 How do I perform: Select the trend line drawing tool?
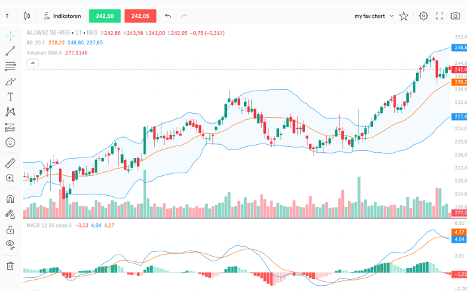coord(10,51)
